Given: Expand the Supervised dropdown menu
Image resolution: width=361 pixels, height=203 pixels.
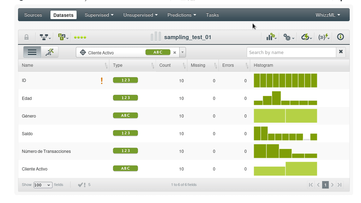Looking at the screenshot, I should [99, 15].
